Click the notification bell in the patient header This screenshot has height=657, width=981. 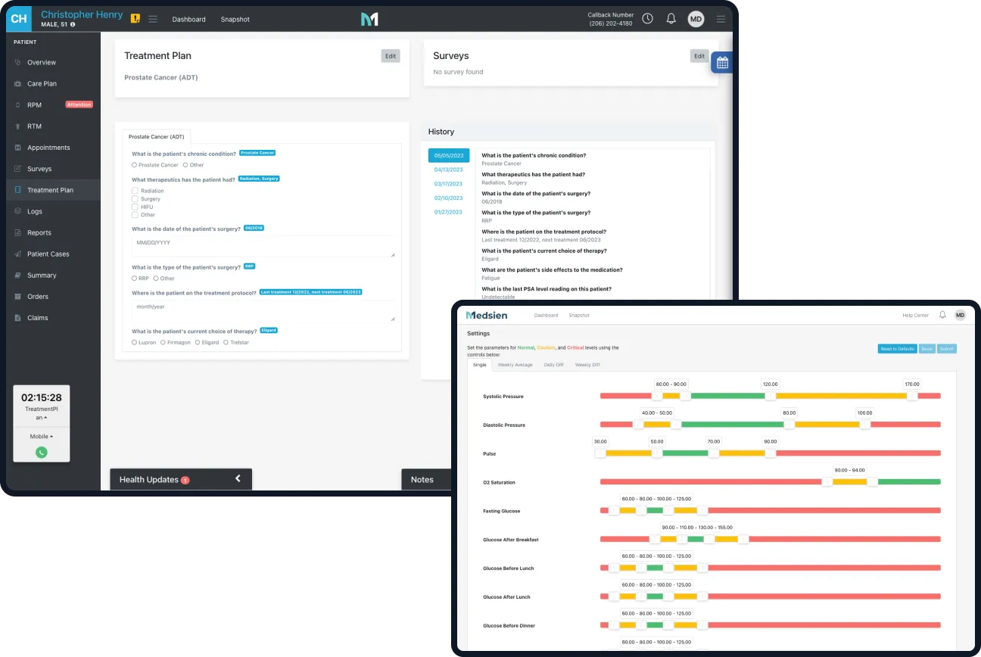pos(671,19)
